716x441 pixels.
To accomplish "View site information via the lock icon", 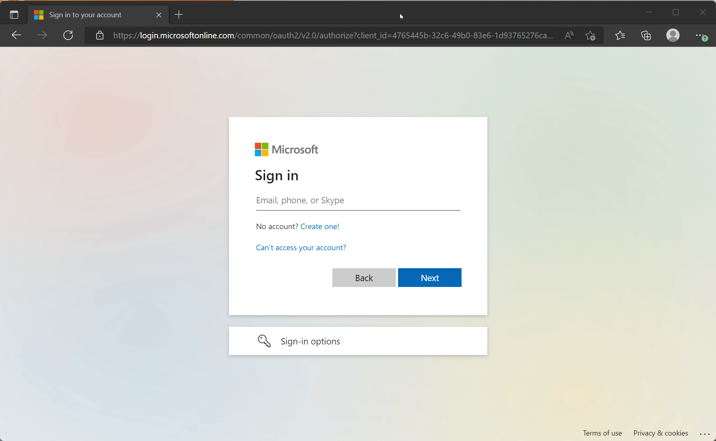I will click(100, 35).
